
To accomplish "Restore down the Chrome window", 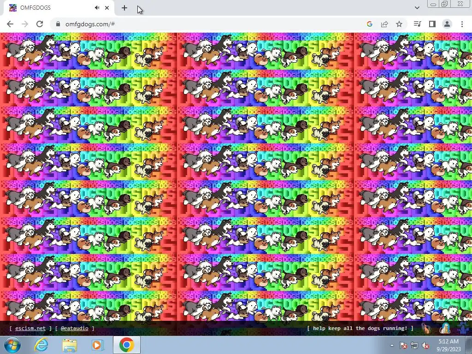I will [x=445, y=4].
